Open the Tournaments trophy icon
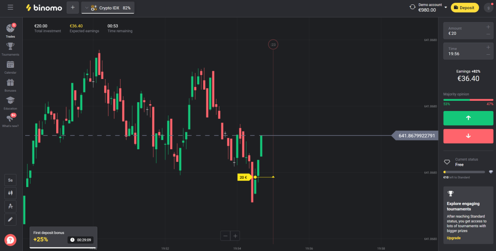Screen dimensions: 496x251 coord(10,47)
